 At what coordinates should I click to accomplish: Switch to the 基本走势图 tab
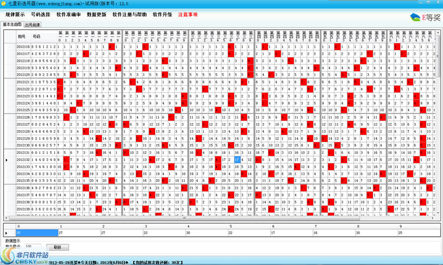click(12, 24)
